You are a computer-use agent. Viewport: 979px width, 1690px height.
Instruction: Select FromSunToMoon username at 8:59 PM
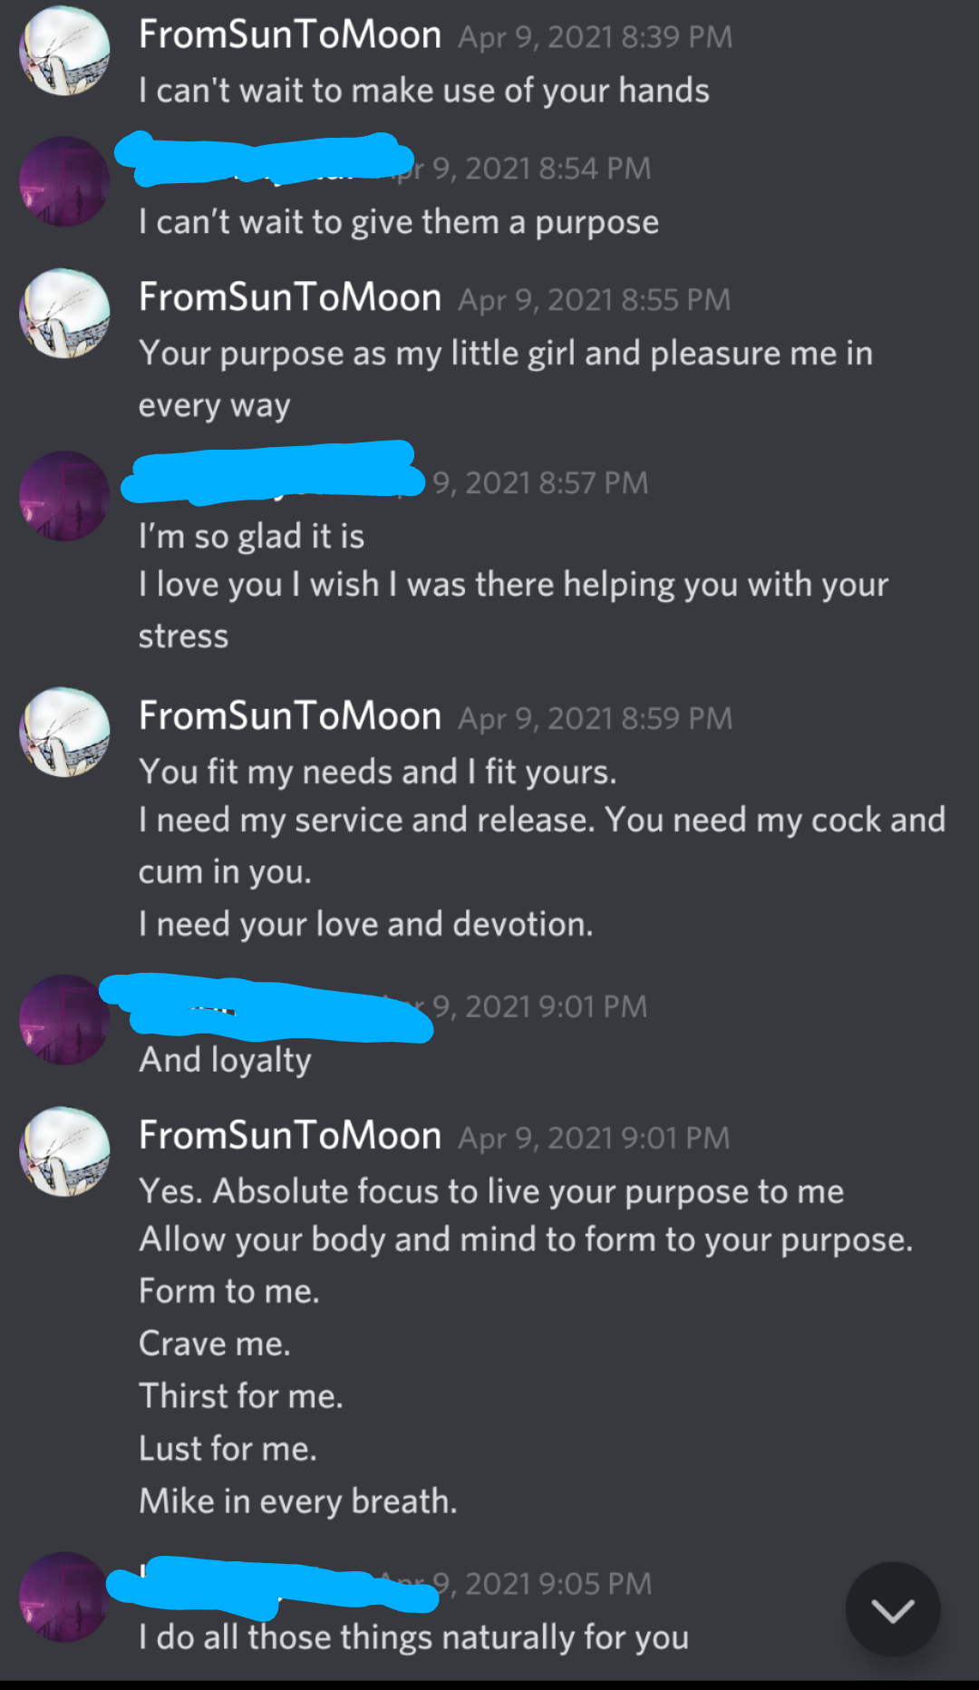(290, 717)
